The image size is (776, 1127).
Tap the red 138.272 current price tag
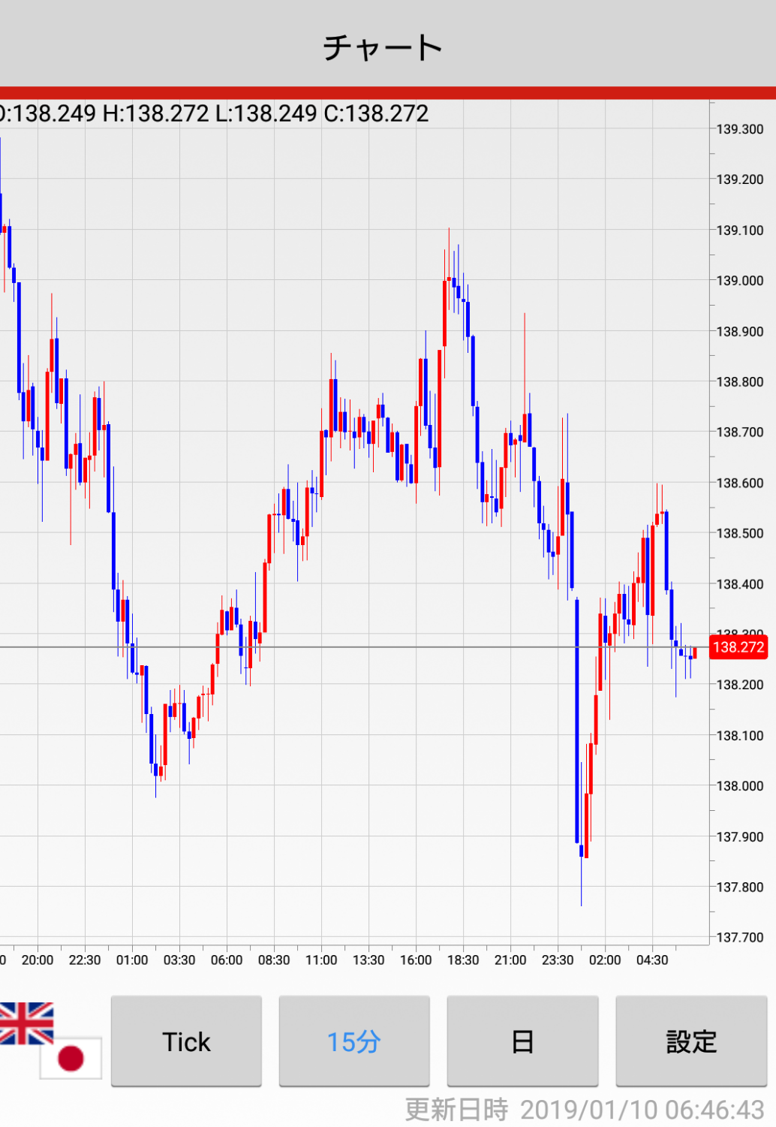[x=738, y=647]
